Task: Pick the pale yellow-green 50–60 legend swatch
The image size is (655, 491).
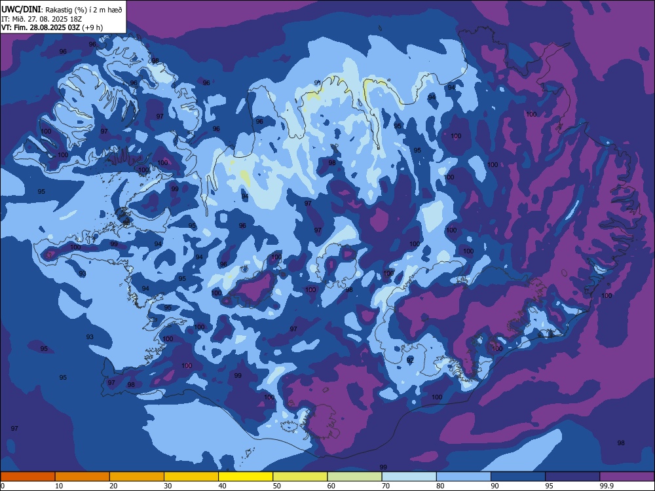Action: tap(300, 477)
